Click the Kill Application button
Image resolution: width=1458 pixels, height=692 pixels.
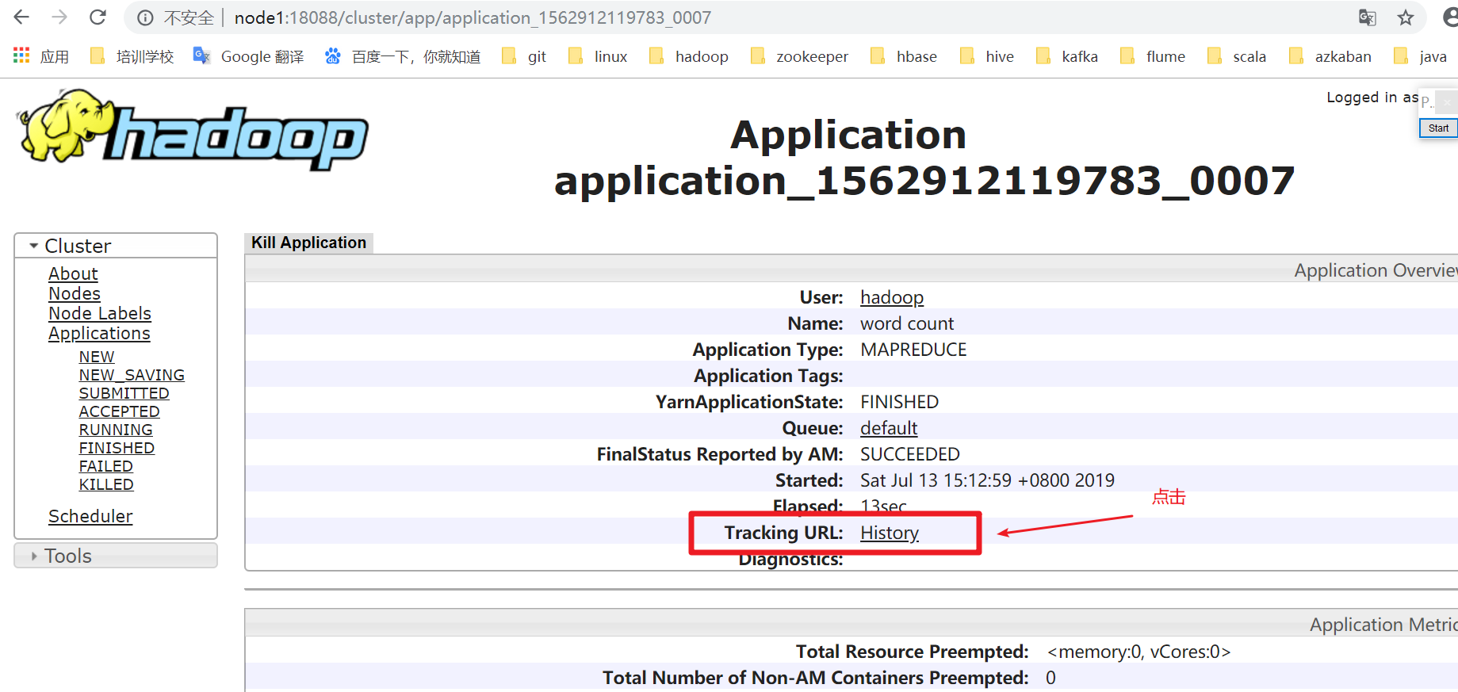pos(308,243)
